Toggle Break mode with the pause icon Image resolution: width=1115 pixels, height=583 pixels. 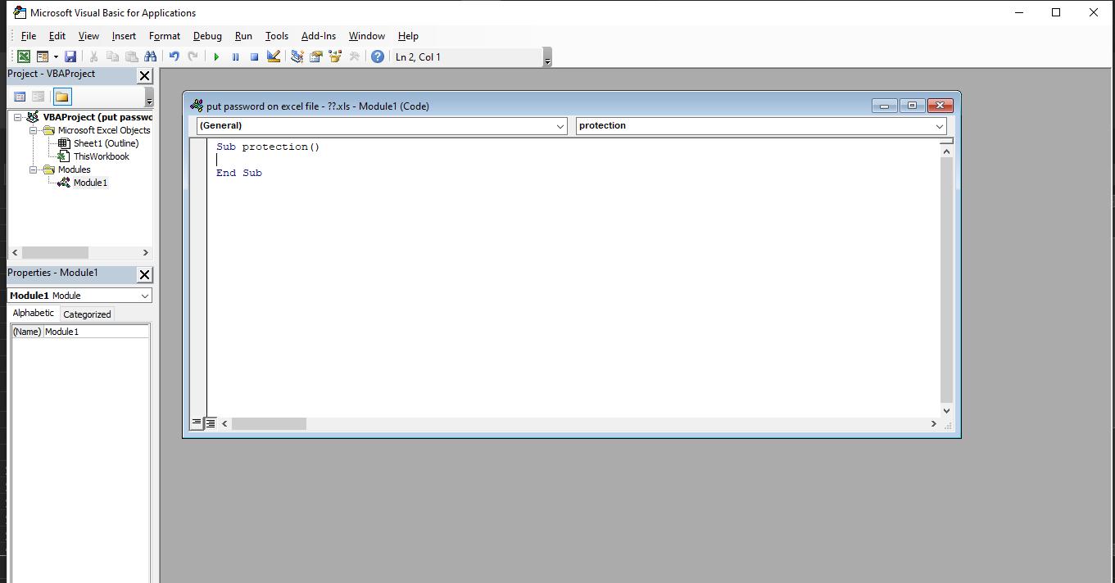pyautogui.click(x=235, y=56)
